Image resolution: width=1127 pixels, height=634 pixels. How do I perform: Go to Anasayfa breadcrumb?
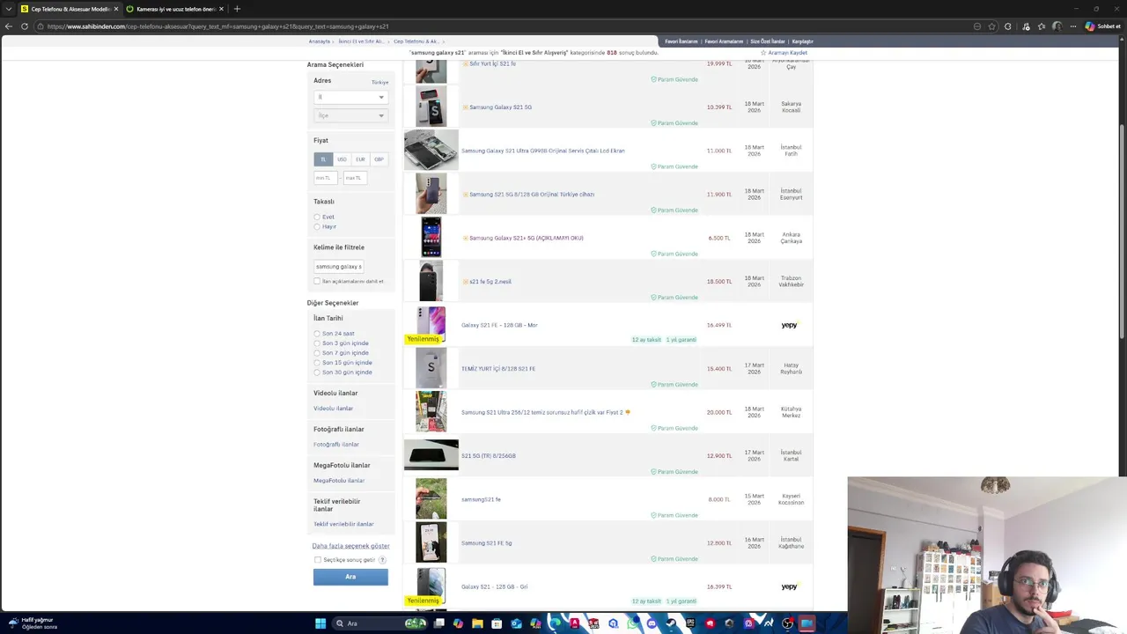point(319,41)
